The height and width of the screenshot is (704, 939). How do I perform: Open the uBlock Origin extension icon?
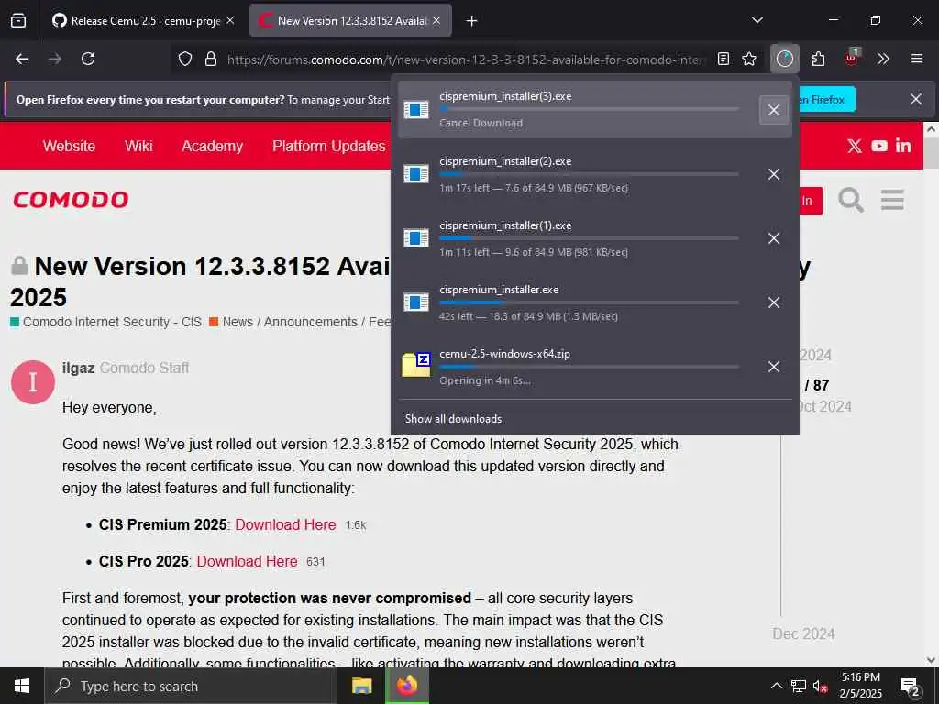(x=851, y=58)
